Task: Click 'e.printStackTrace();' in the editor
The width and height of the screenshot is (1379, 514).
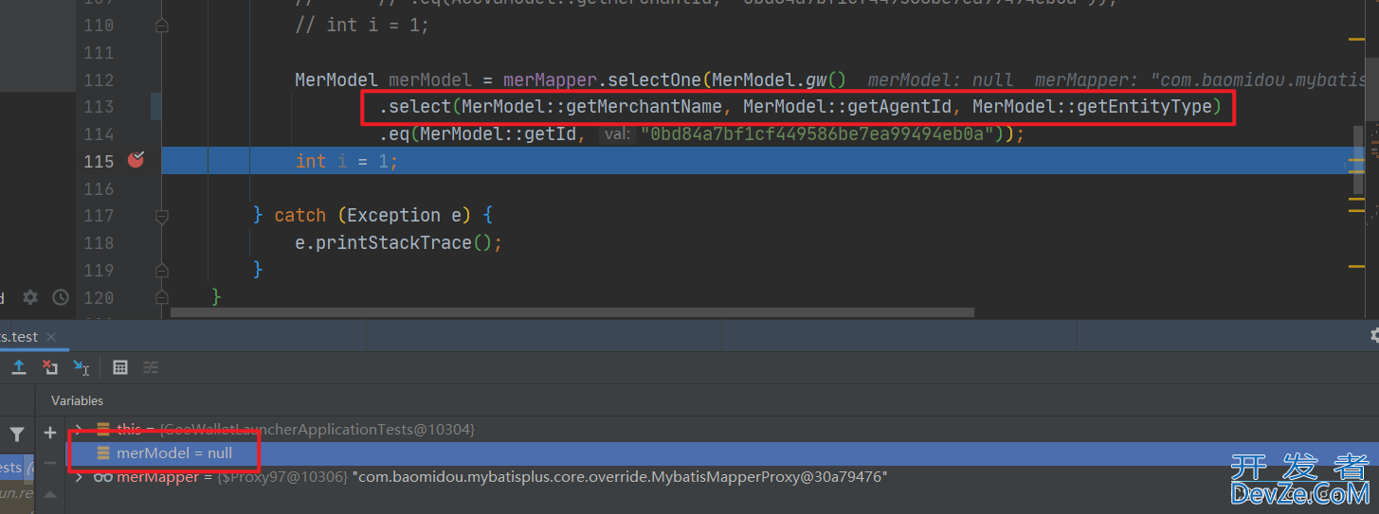Action: coord(398,243)
